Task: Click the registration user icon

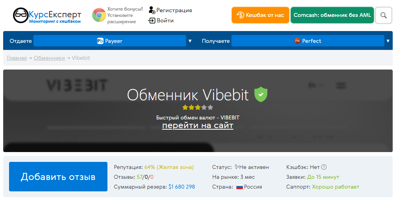Action: click(152, 10)
